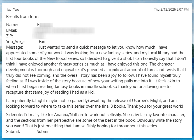Click the "Results from form:" heading text
This screenshot has width=194, height=140.
click(x=23, y=17)
